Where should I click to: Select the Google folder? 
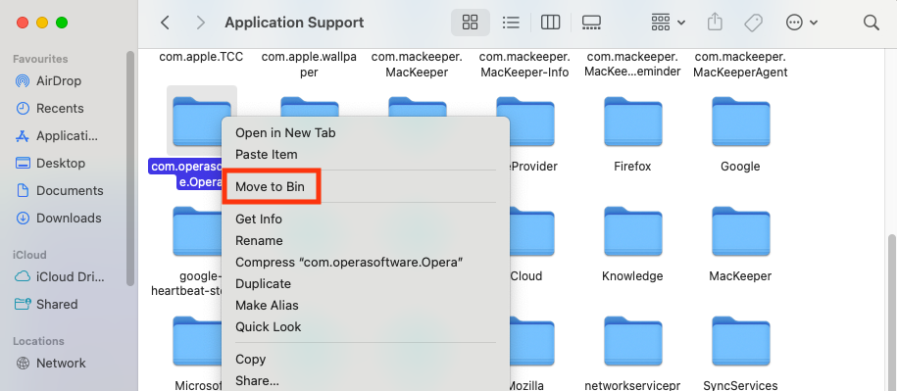tap(740, 122)
